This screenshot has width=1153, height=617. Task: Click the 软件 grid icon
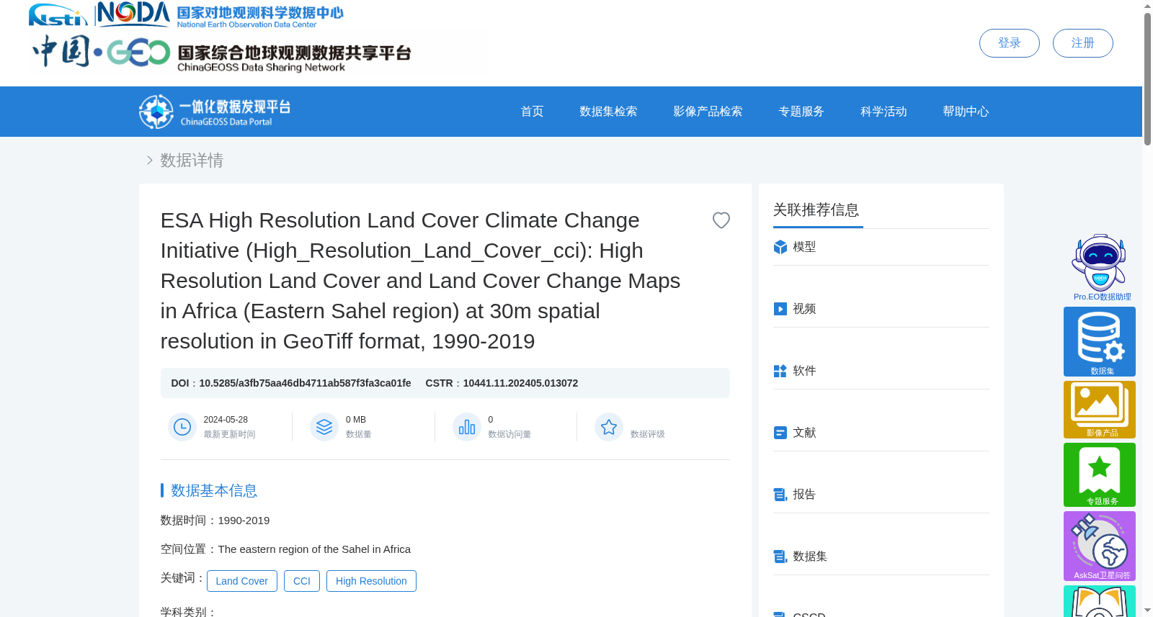[780, 371]
